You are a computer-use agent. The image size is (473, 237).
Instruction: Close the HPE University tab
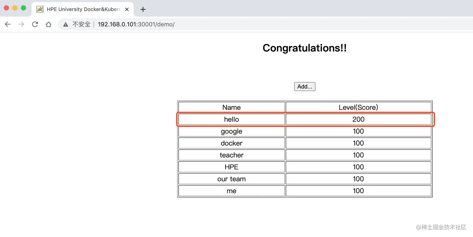[127, 9]
